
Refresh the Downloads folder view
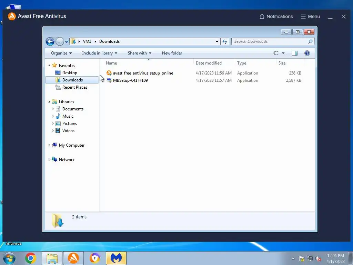pos(225,41)
